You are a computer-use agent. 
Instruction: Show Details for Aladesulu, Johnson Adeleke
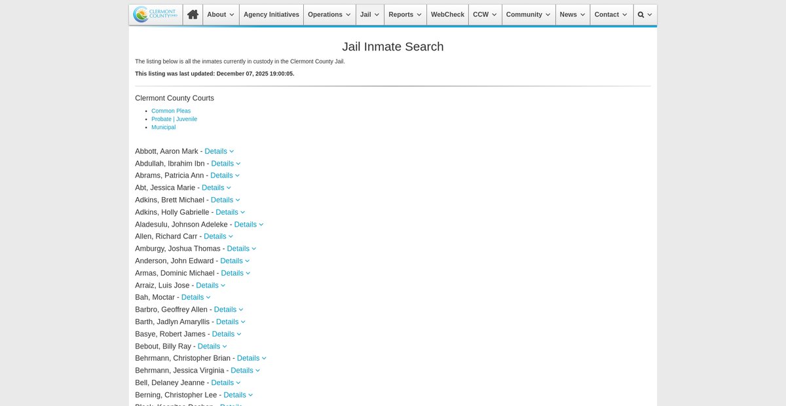tap(249, 225)
